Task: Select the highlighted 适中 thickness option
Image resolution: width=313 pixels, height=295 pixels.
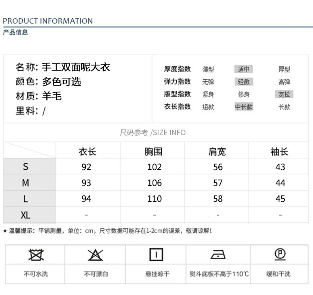Action: click(x=244, y=69)
